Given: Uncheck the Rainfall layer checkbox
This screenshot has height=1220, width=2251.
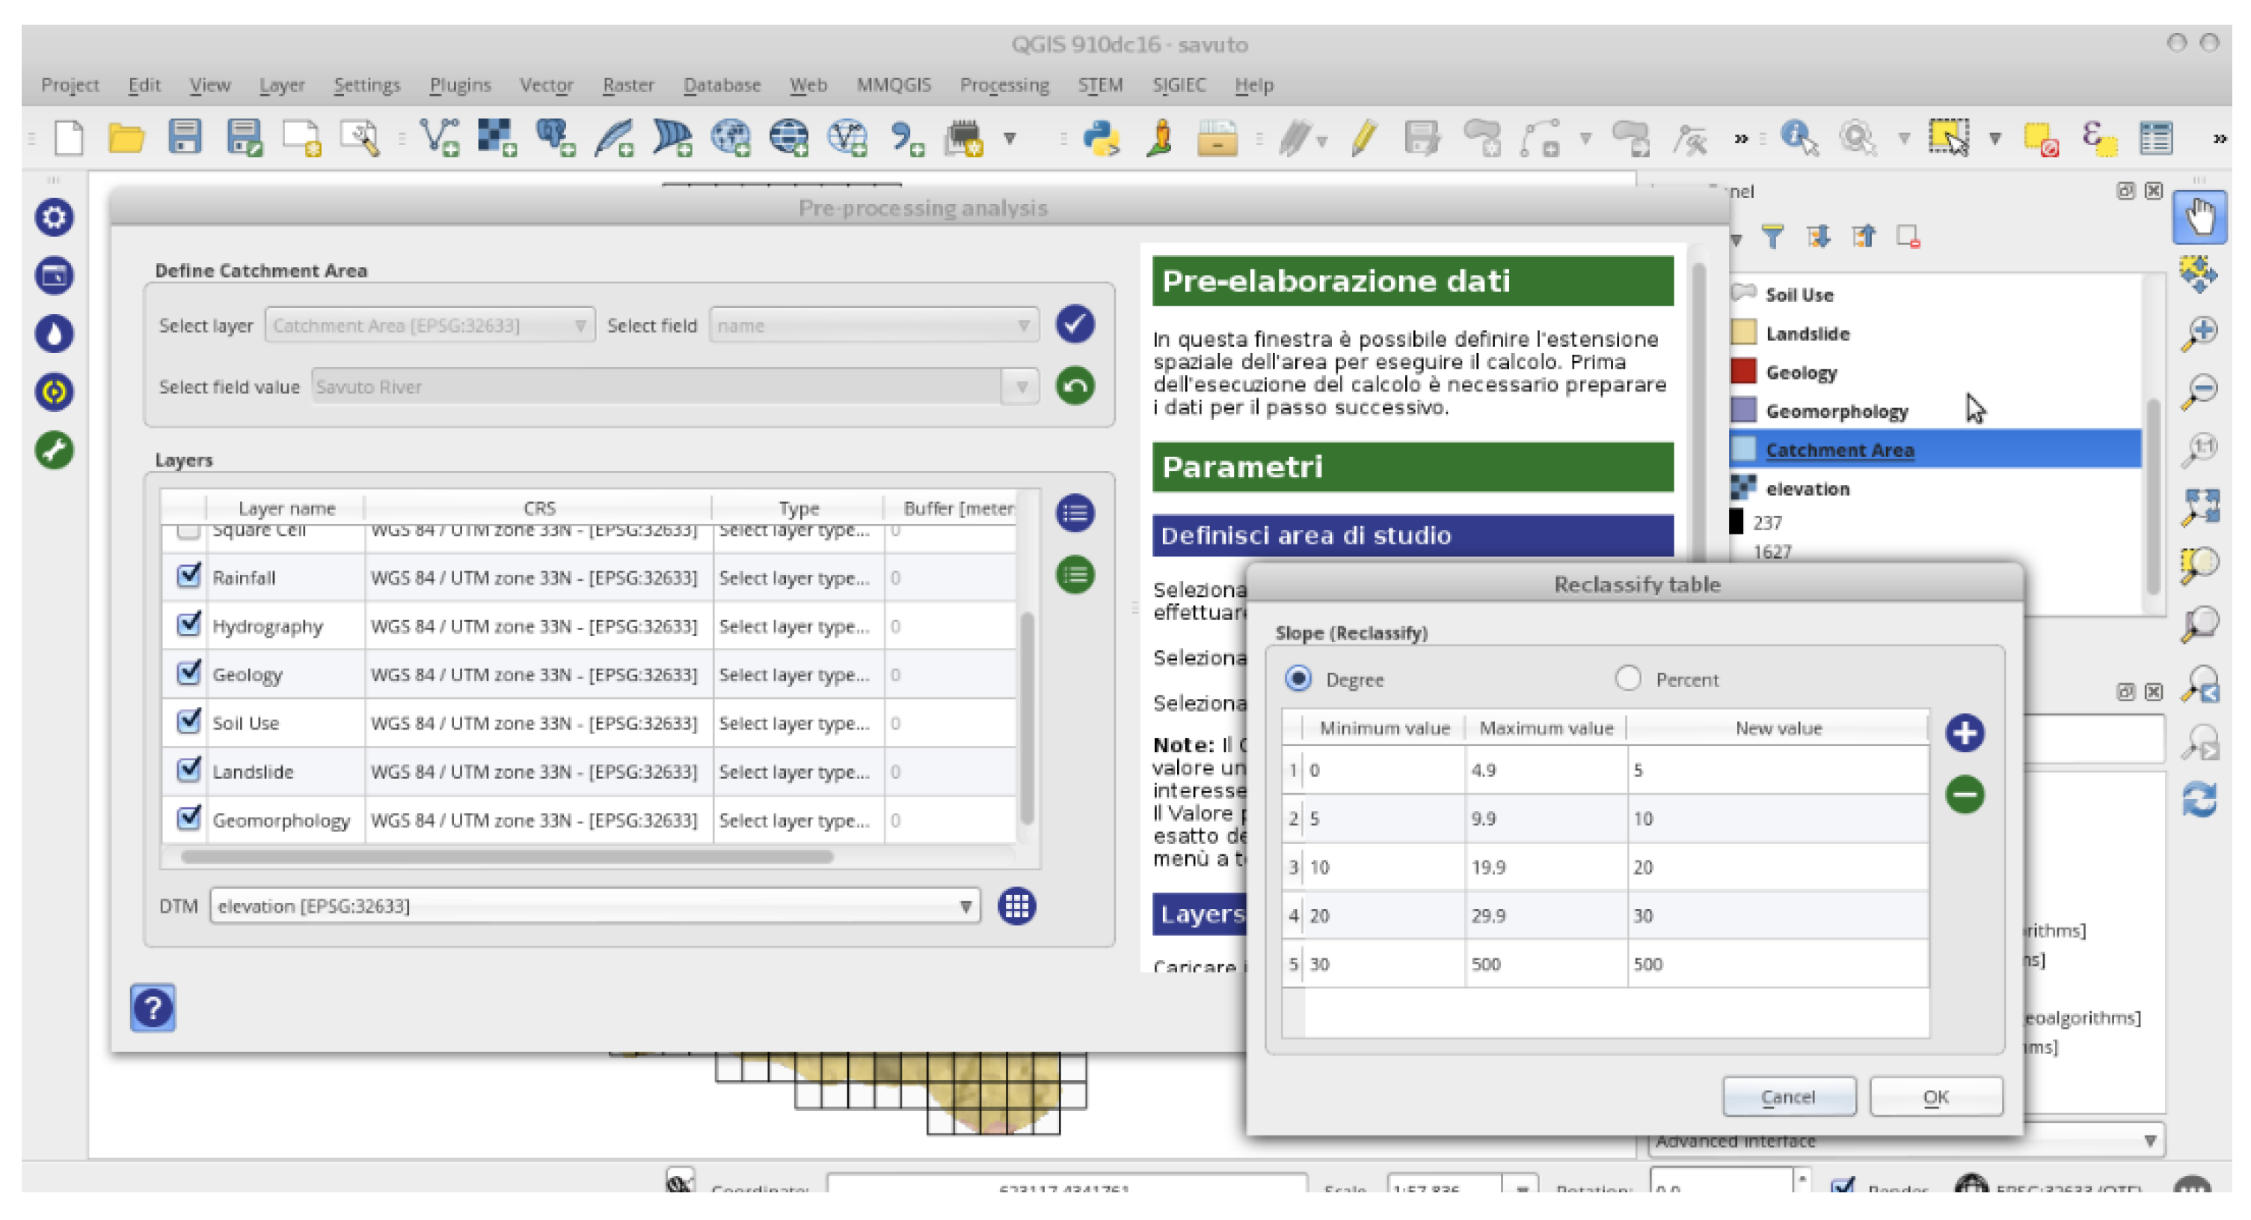Looking at the screenshot, I should point(188,576).
